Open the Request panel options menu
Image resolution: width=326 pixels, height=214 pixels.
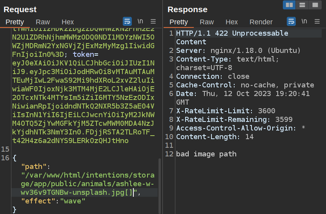click(153, 22)
